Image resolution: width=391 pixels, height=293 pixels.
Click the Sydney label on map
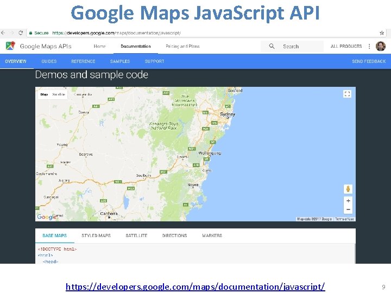(228, 114)
